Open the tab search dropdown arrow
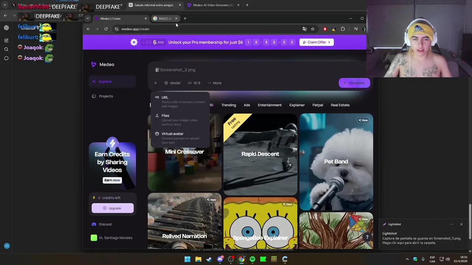The height and width of the screenshot is (265, 472). coord(87,18)
